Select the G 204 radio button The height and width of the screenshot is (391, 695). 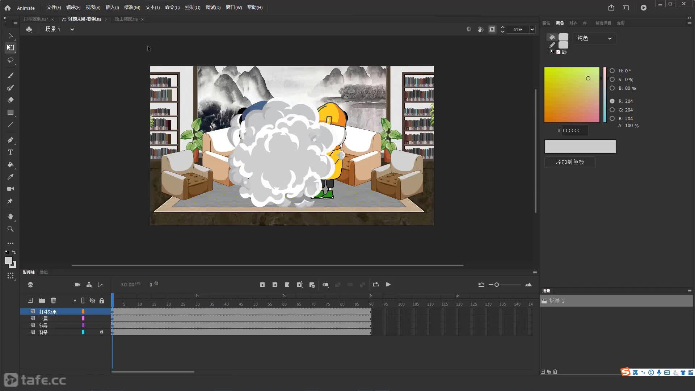click(x=612, y=110)
